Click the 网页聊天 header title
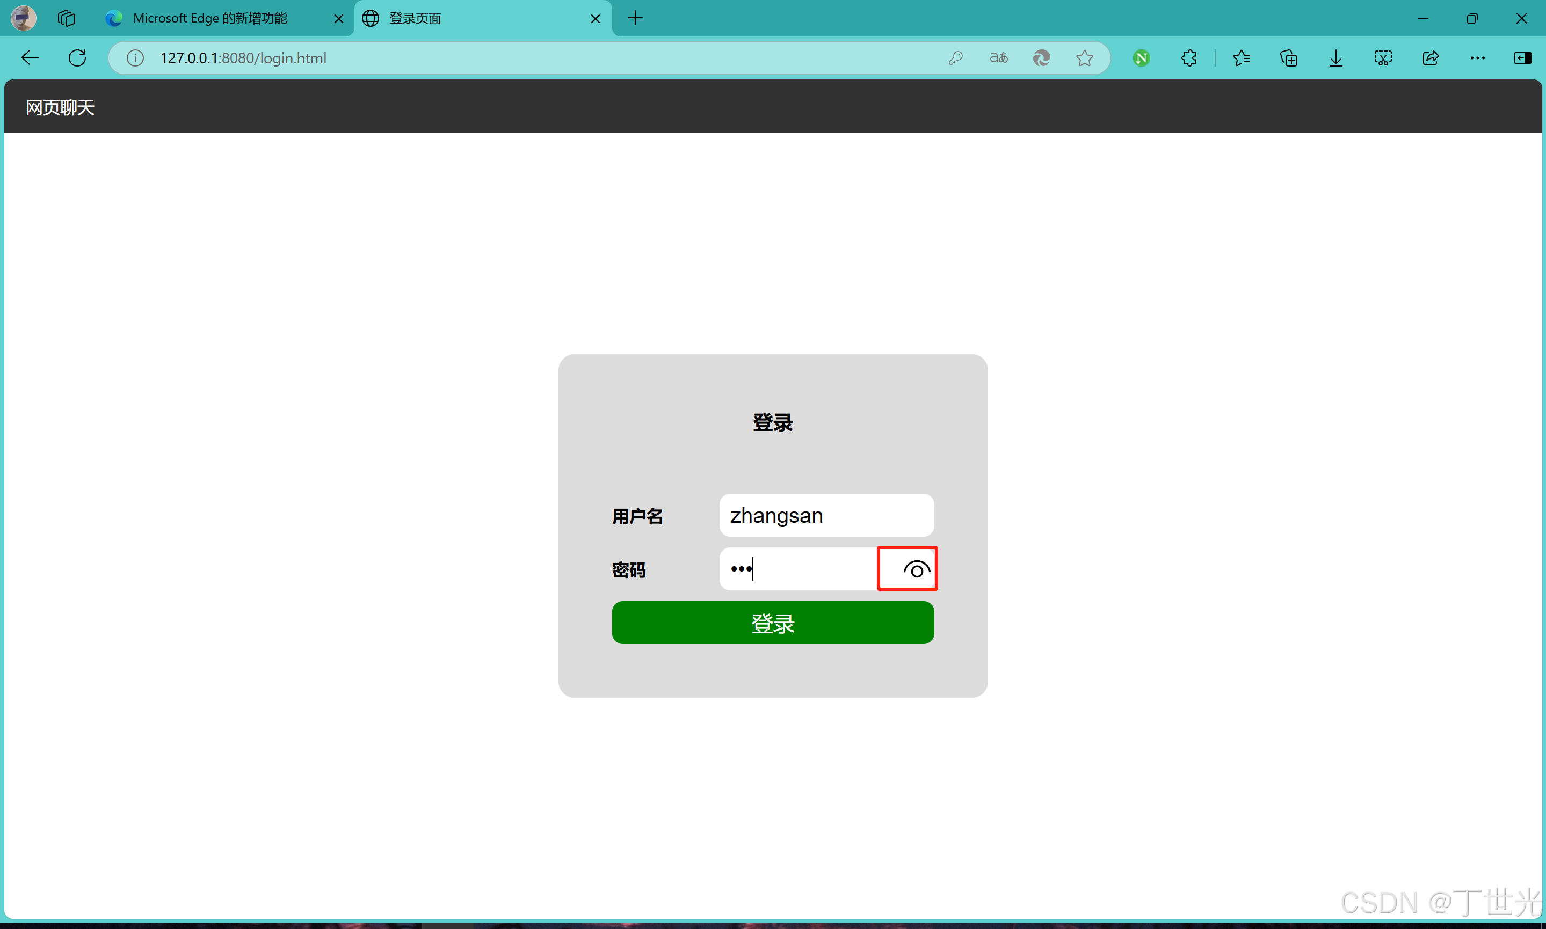Viewport: 1546px width, 929px height. [x=60, y=108]
